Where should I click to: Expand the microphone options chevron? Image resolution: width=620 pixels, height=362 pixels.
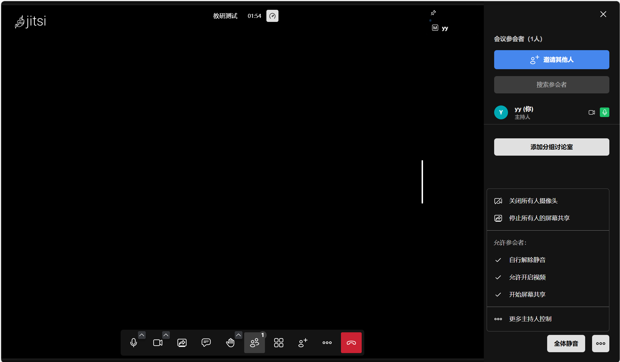click(x=142, y=335)
